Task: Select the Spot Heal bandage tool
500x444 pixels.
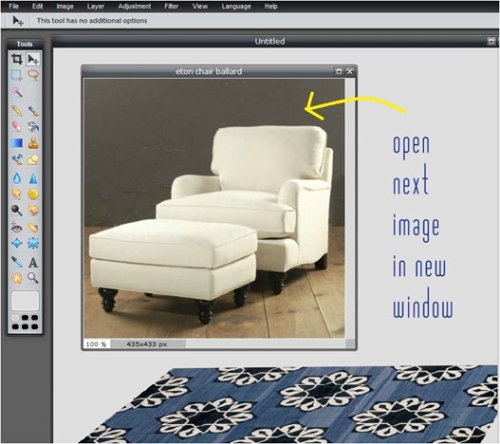Action: 33,227
